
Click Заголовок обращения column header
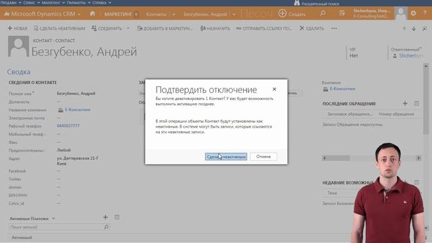coord(350,114)
